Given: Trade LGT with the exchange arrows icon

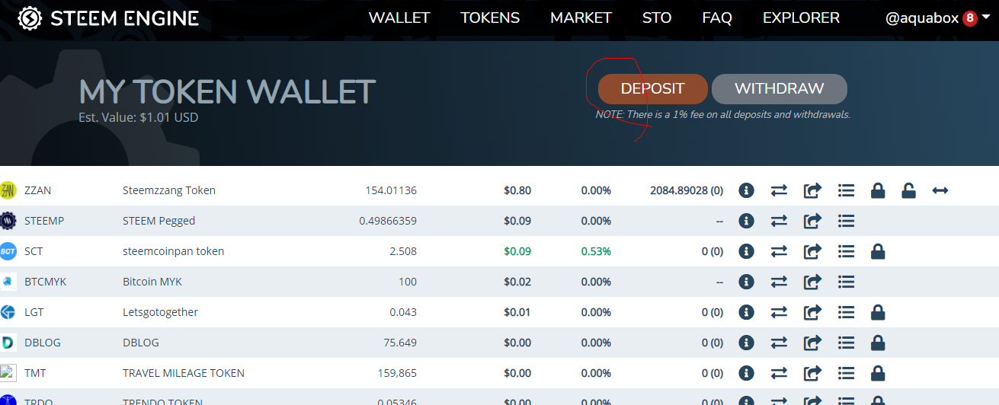Looking at the screenshot, I should click(779, 312).
